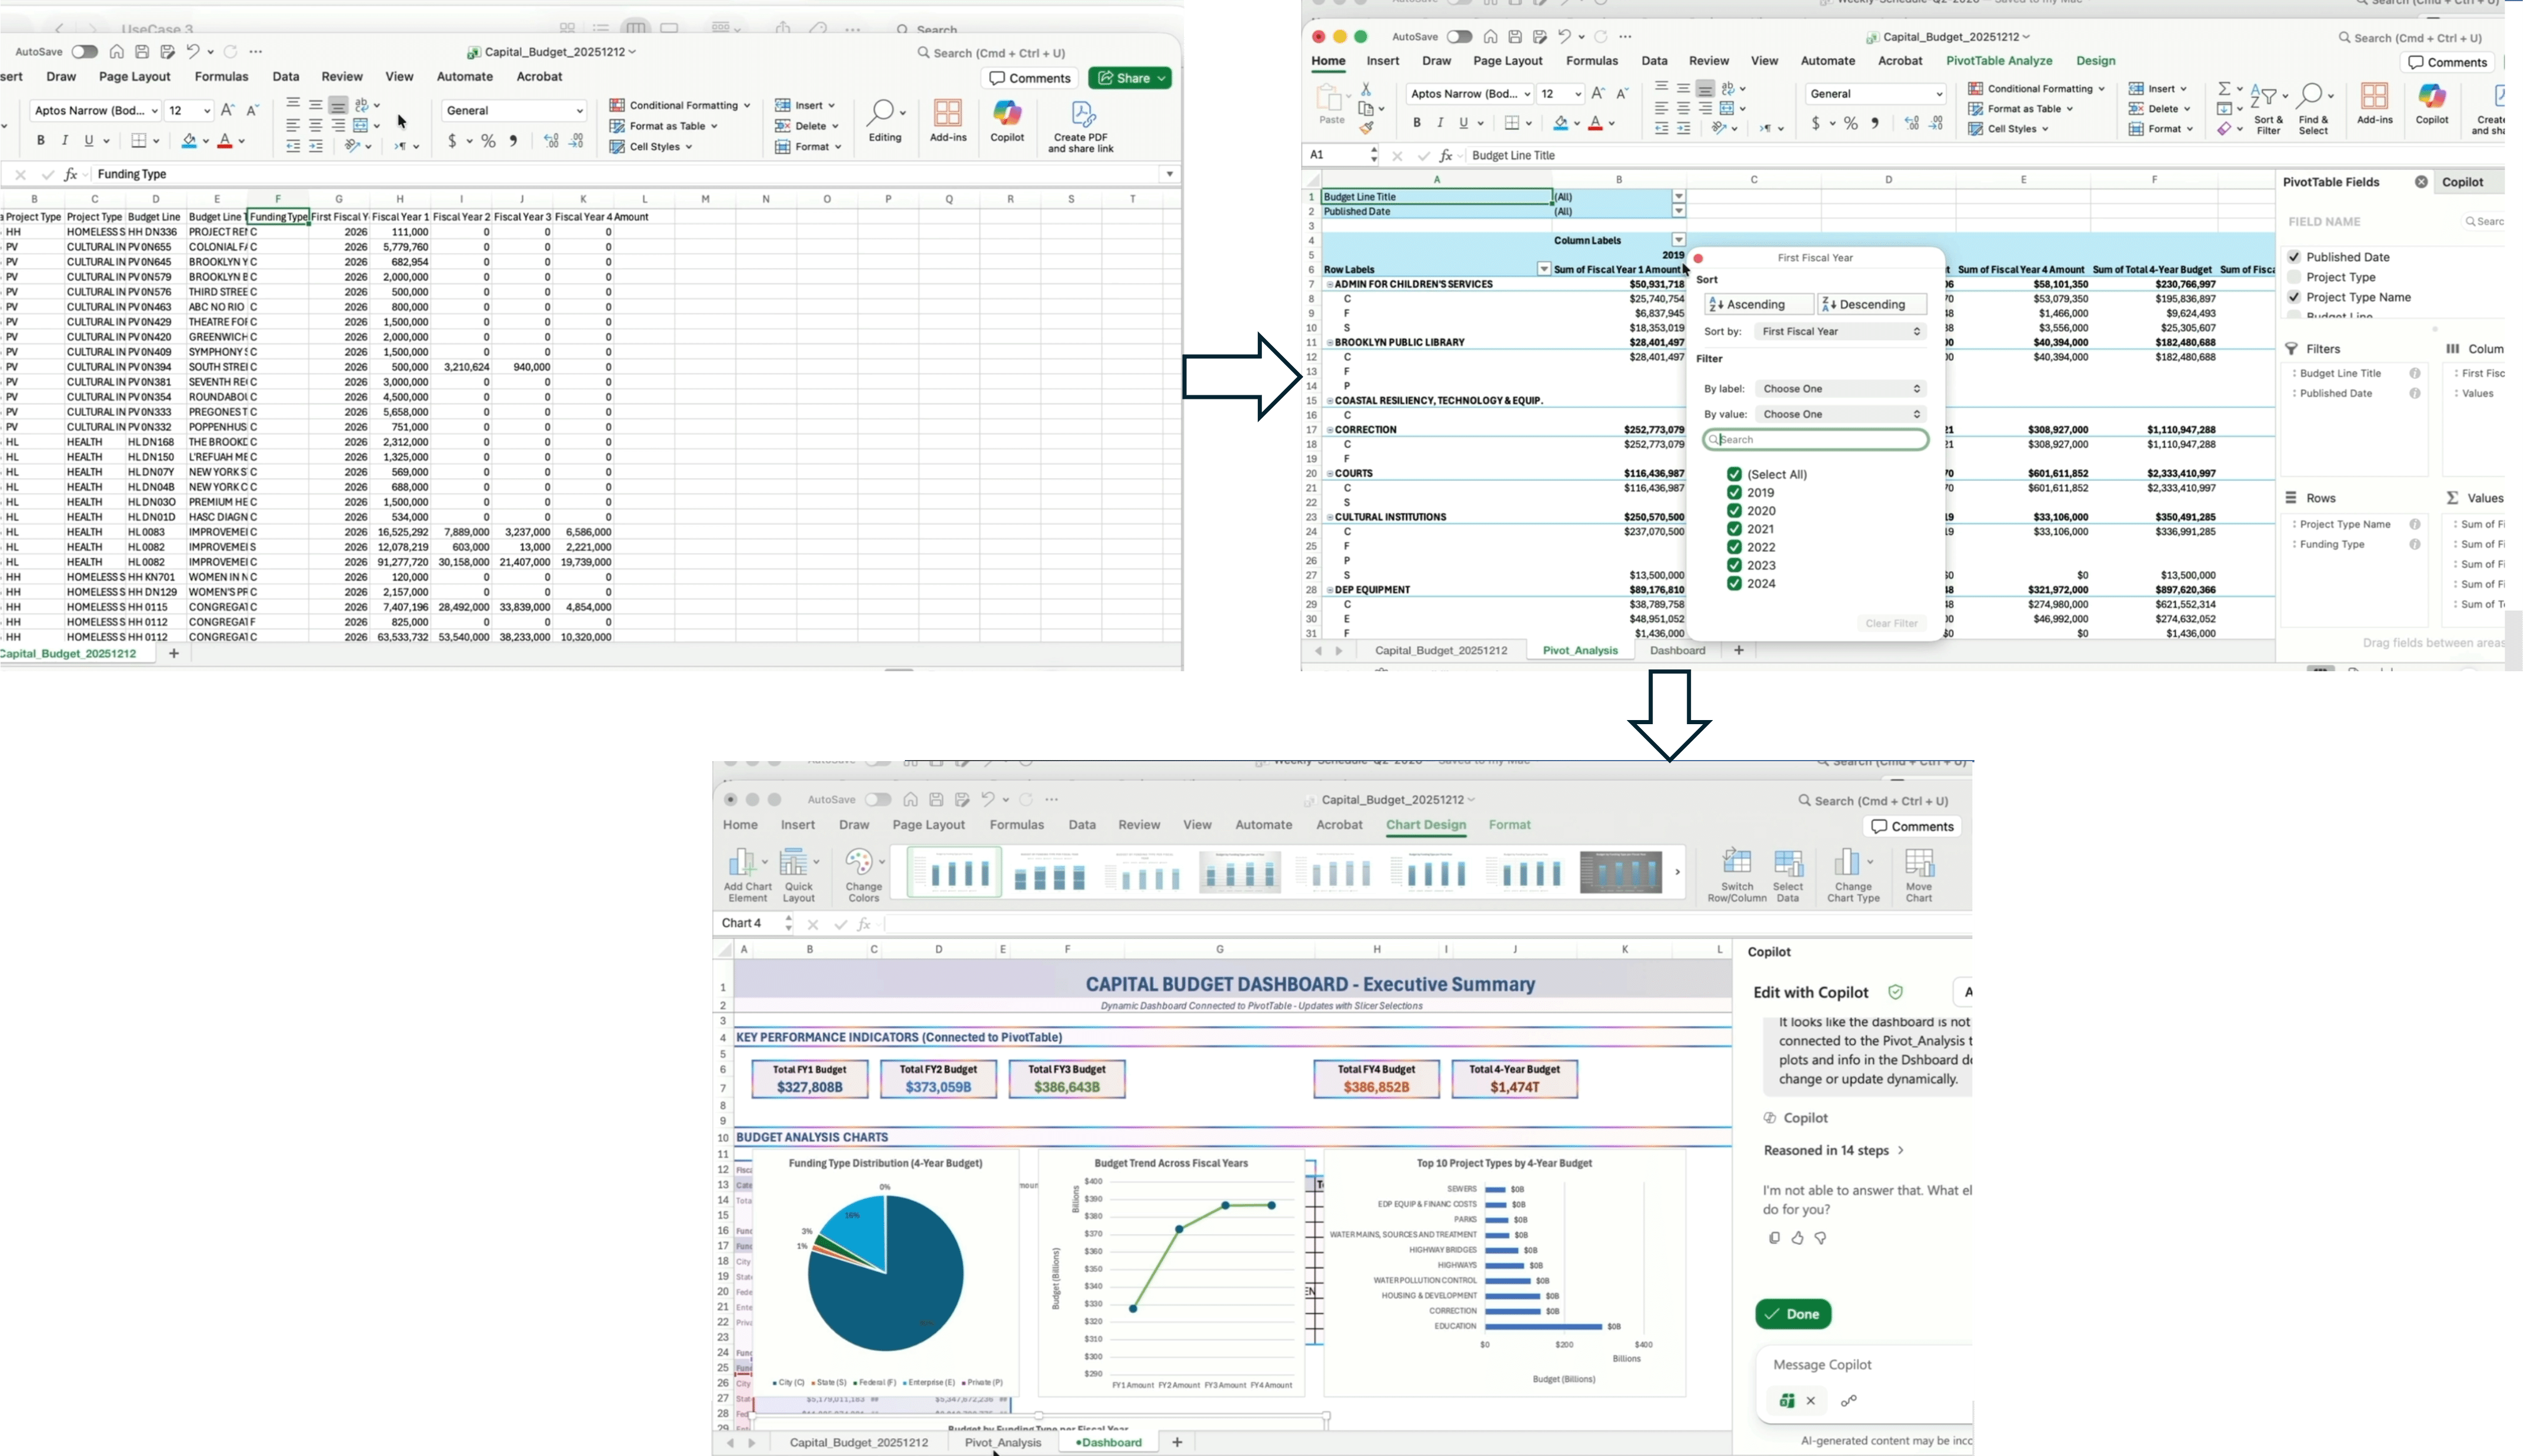Open Find & Select in the PivotTable window
The height and width of the screenshot is (1456, 2524).
coord(2313,109)
